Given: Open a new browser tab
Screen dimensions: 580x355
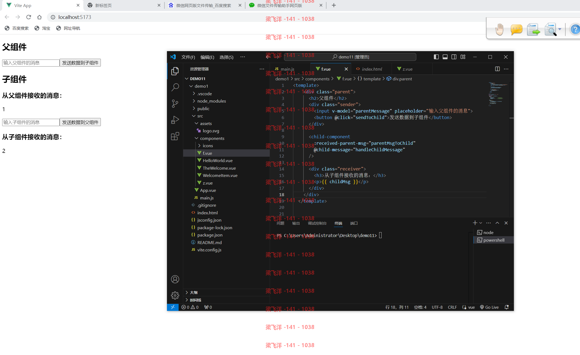Looking at the screenshot, I should (x=334, y=5).
